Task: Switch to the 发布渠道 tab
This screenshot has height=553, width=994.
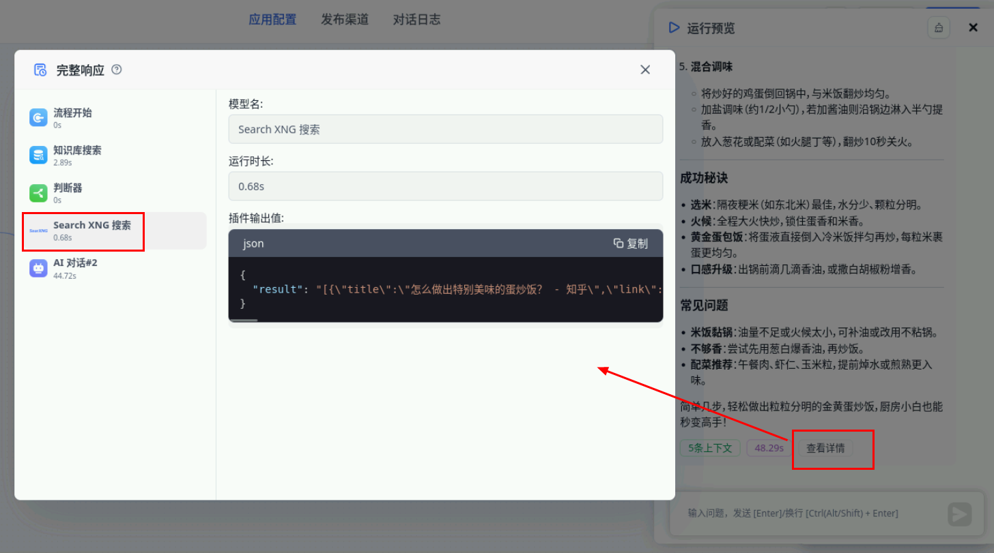Action: pos(345,20)
